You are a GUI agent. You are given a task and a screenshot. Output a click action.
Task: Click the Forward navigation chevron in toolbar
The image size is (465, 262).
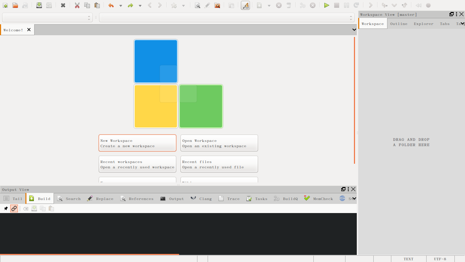click(160, 5)
